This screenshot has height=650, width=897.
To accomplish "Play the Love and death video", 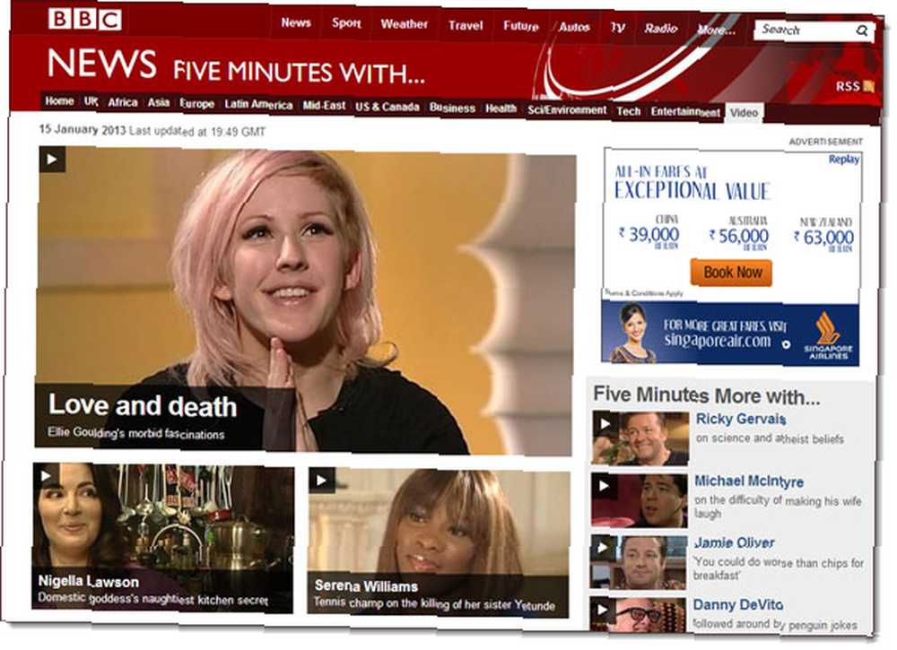I will point(52,159).
